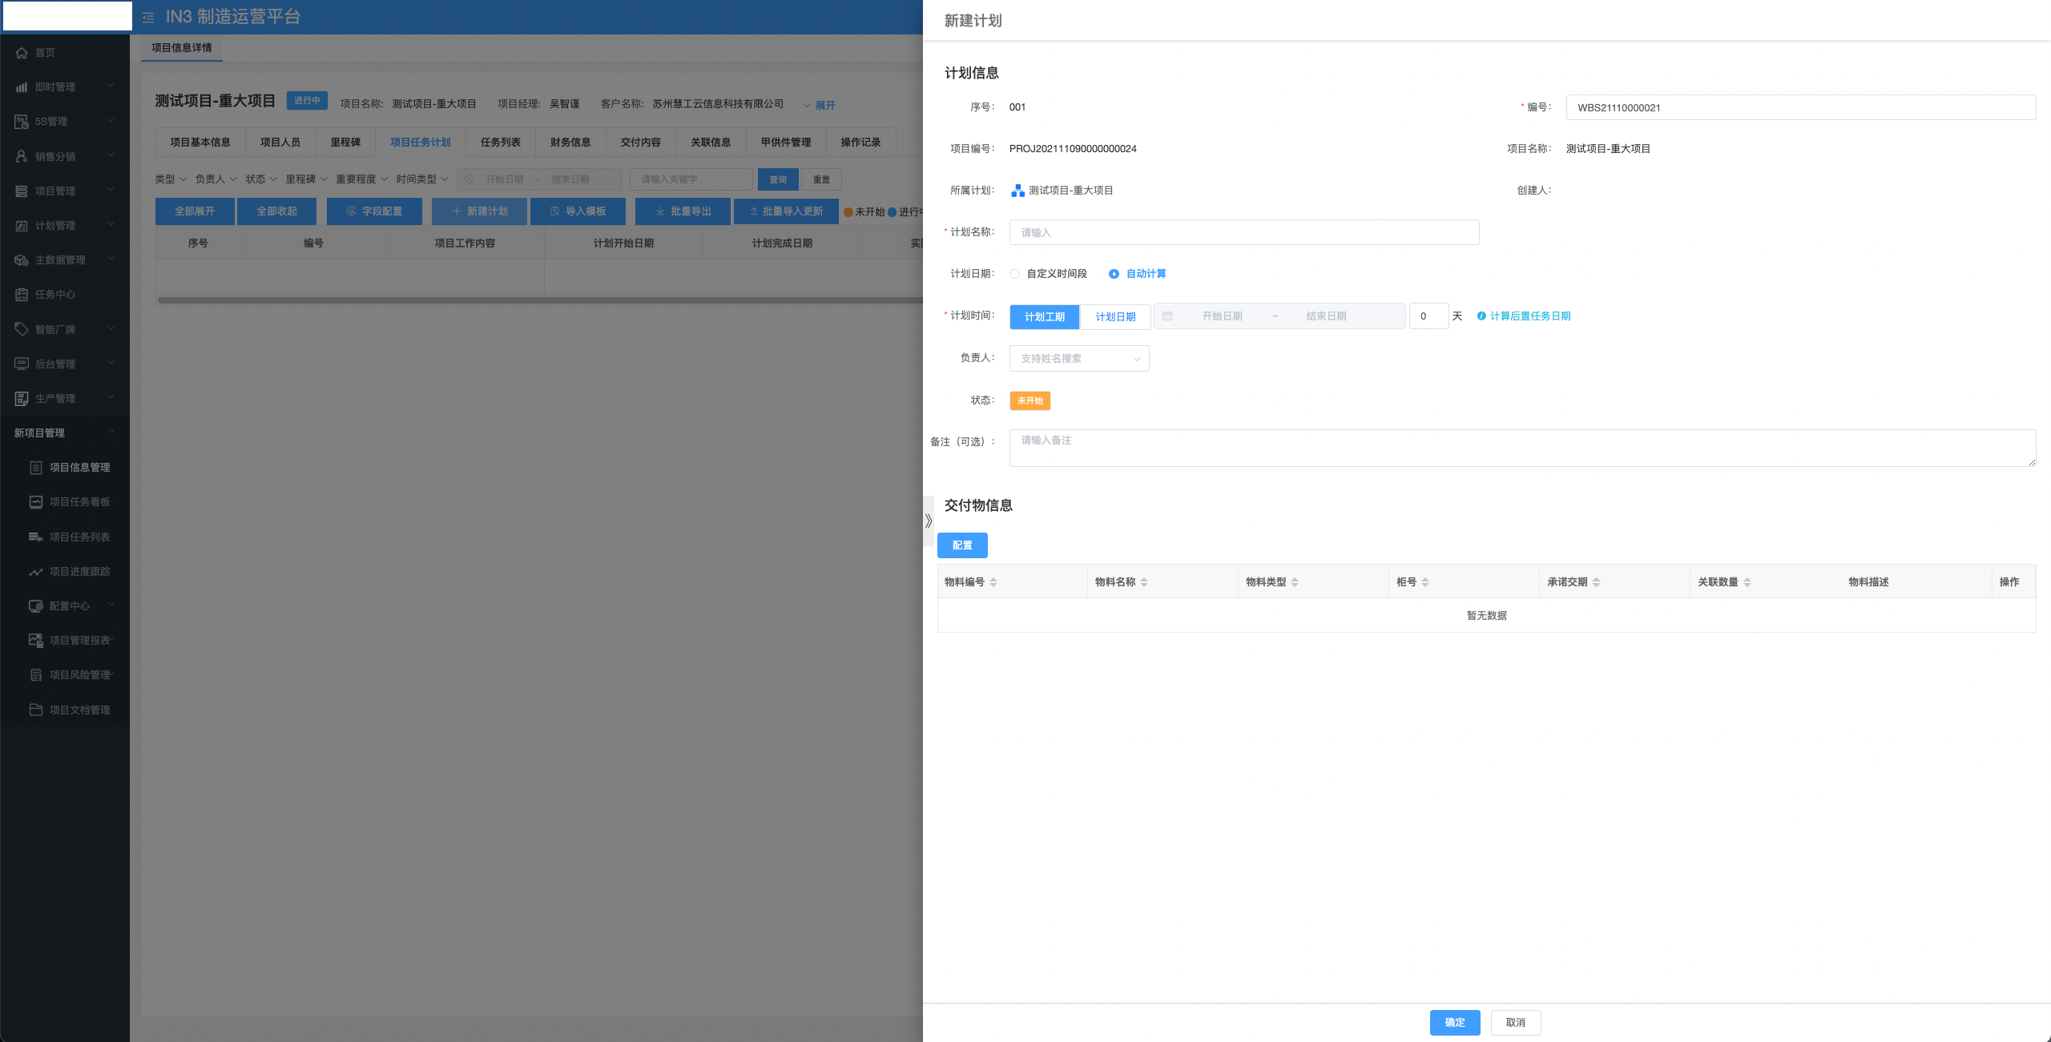The width and height of the screenshot is (2051, 1042).
Task: Open the 项目任务看板 menu item
Action: tap(79, 502)
